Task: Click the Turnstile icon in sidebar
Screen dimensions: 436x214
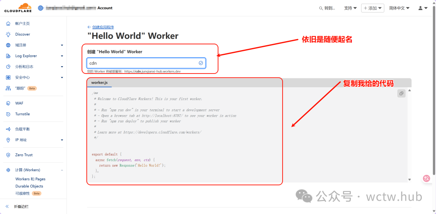Action: pos(8,114)
